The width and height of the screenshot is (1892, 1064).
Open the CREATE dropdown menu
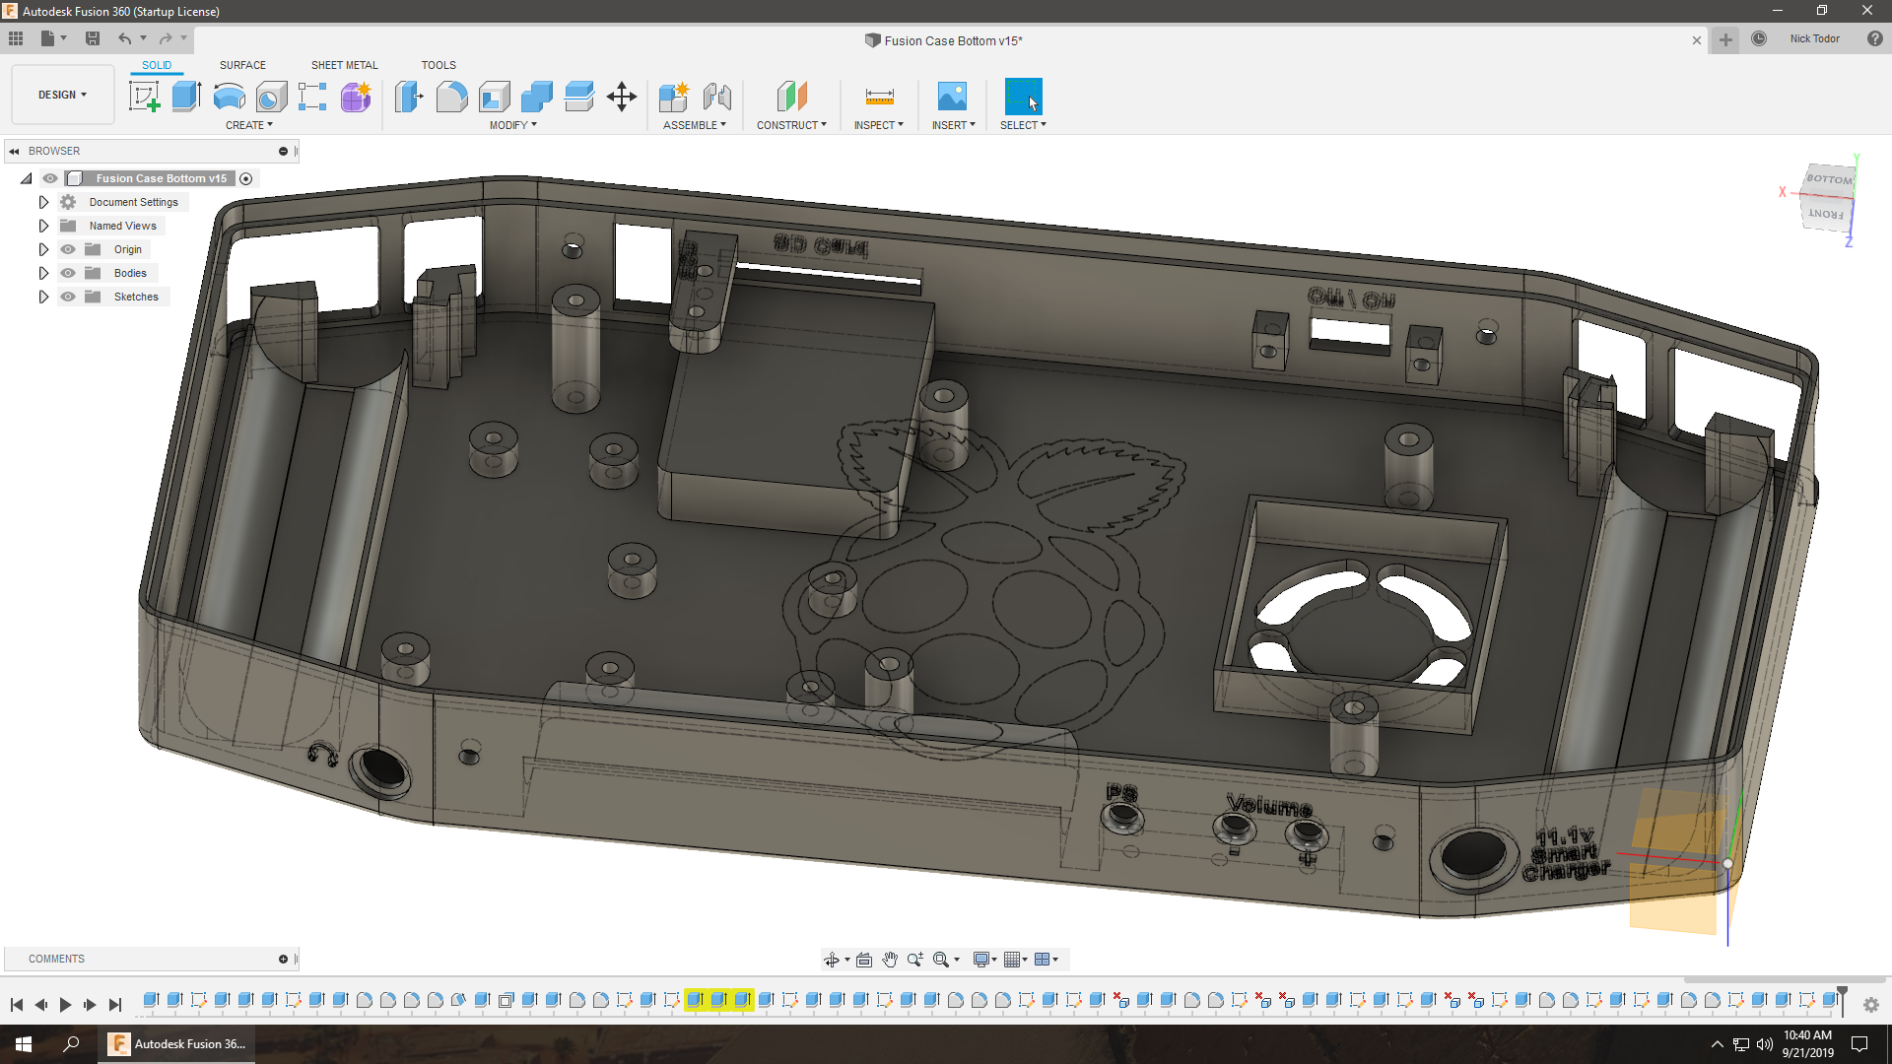pyautogui.click(x=249, y=125)
